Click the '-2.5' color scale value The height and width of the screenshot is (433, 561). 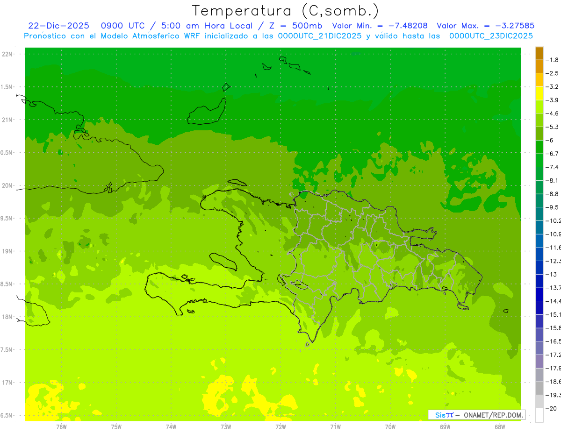(x=552, y=73)
